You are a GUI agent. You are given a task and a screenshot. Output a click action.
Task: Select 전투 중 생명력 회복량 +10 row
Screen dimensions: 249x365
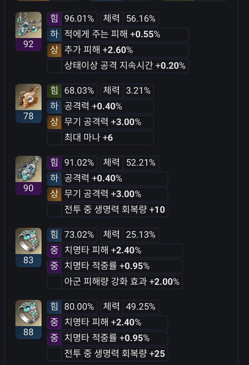point(108,210)
